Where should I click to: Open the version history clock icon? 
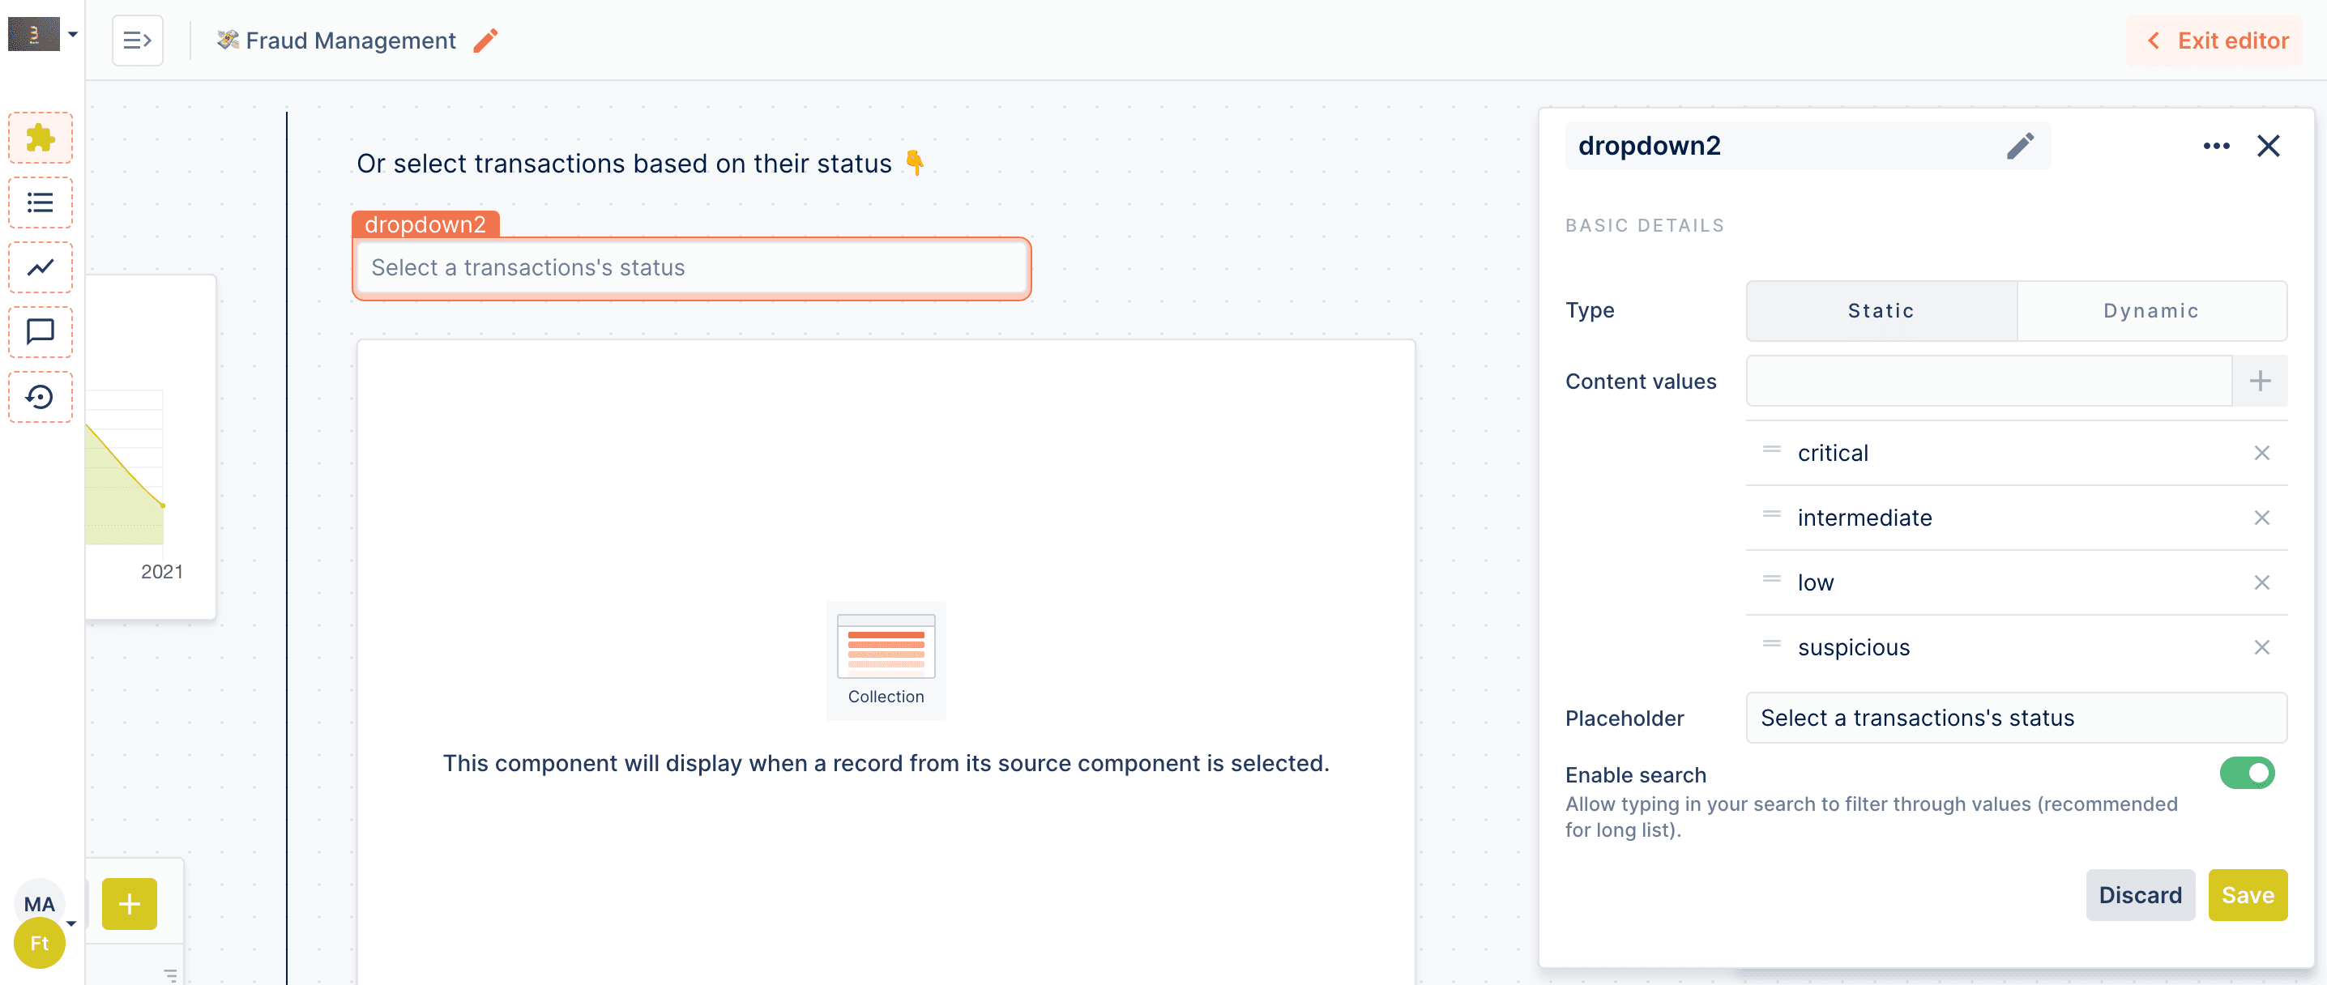[40, 397]
